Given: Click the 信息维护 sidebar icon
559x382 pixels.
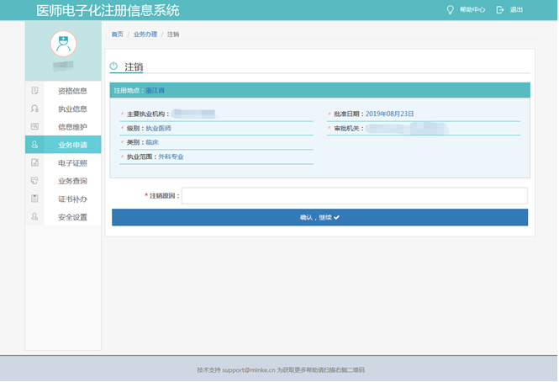Looking at the screenshot, I should click(34, 127).
